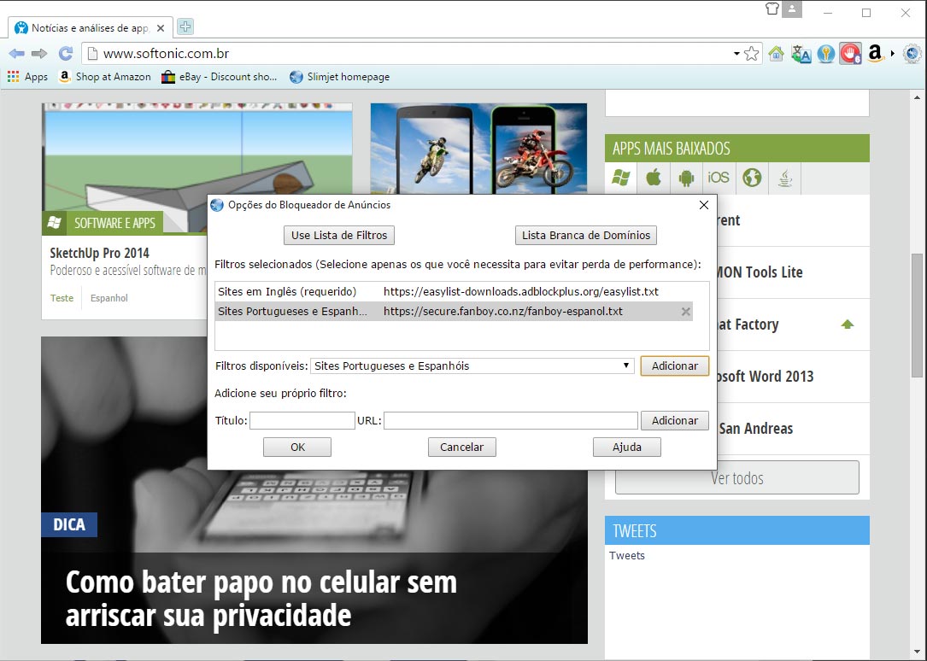The height and width of the screenshot is (661, 927).
Task: Reload the Softonic page
Action: pos(66,54)
